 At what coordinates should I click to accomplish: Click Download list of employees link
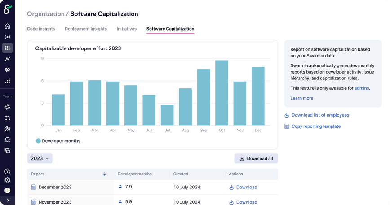pyautogui.click(x=320, y=115)
